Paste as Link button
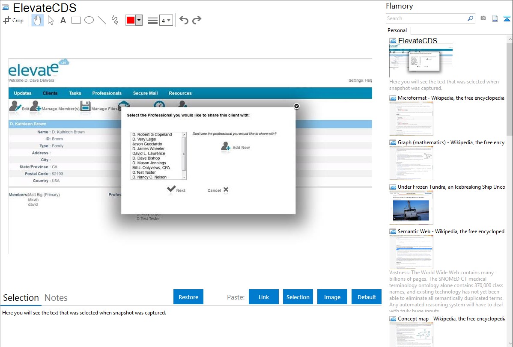This screenshot has height=347, width=513. 264,297
